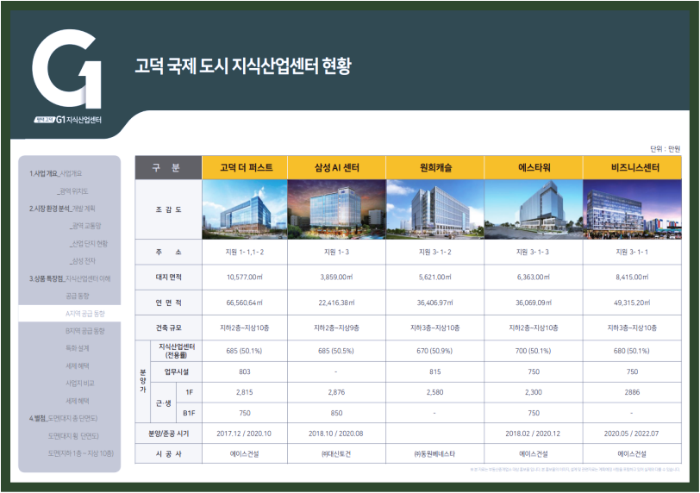Select the 분양/준공 시기 row label
The image size is (700, 493).
pyautogui.click(x=168, y=434)
